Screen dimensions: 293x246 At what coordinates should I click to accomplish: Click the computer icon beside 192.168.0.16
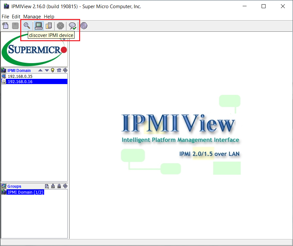click(4, 81)
